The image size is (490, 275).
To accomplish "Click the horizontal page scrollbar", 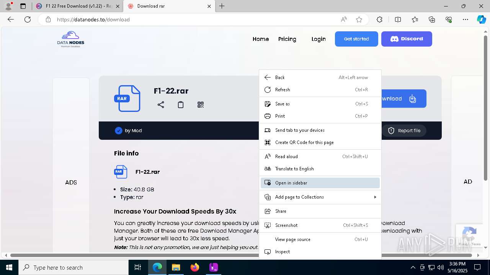I will [x=241, y=255].
